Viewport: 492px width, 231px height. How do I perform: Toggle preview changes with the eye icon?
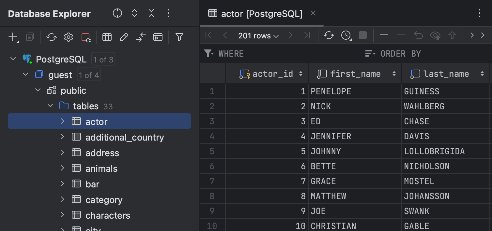(x=435, y=35)
